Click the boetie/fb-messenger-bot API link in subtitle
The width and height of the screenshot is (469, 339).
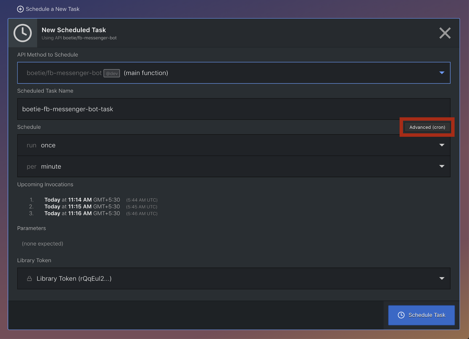[x=90, y=38]
